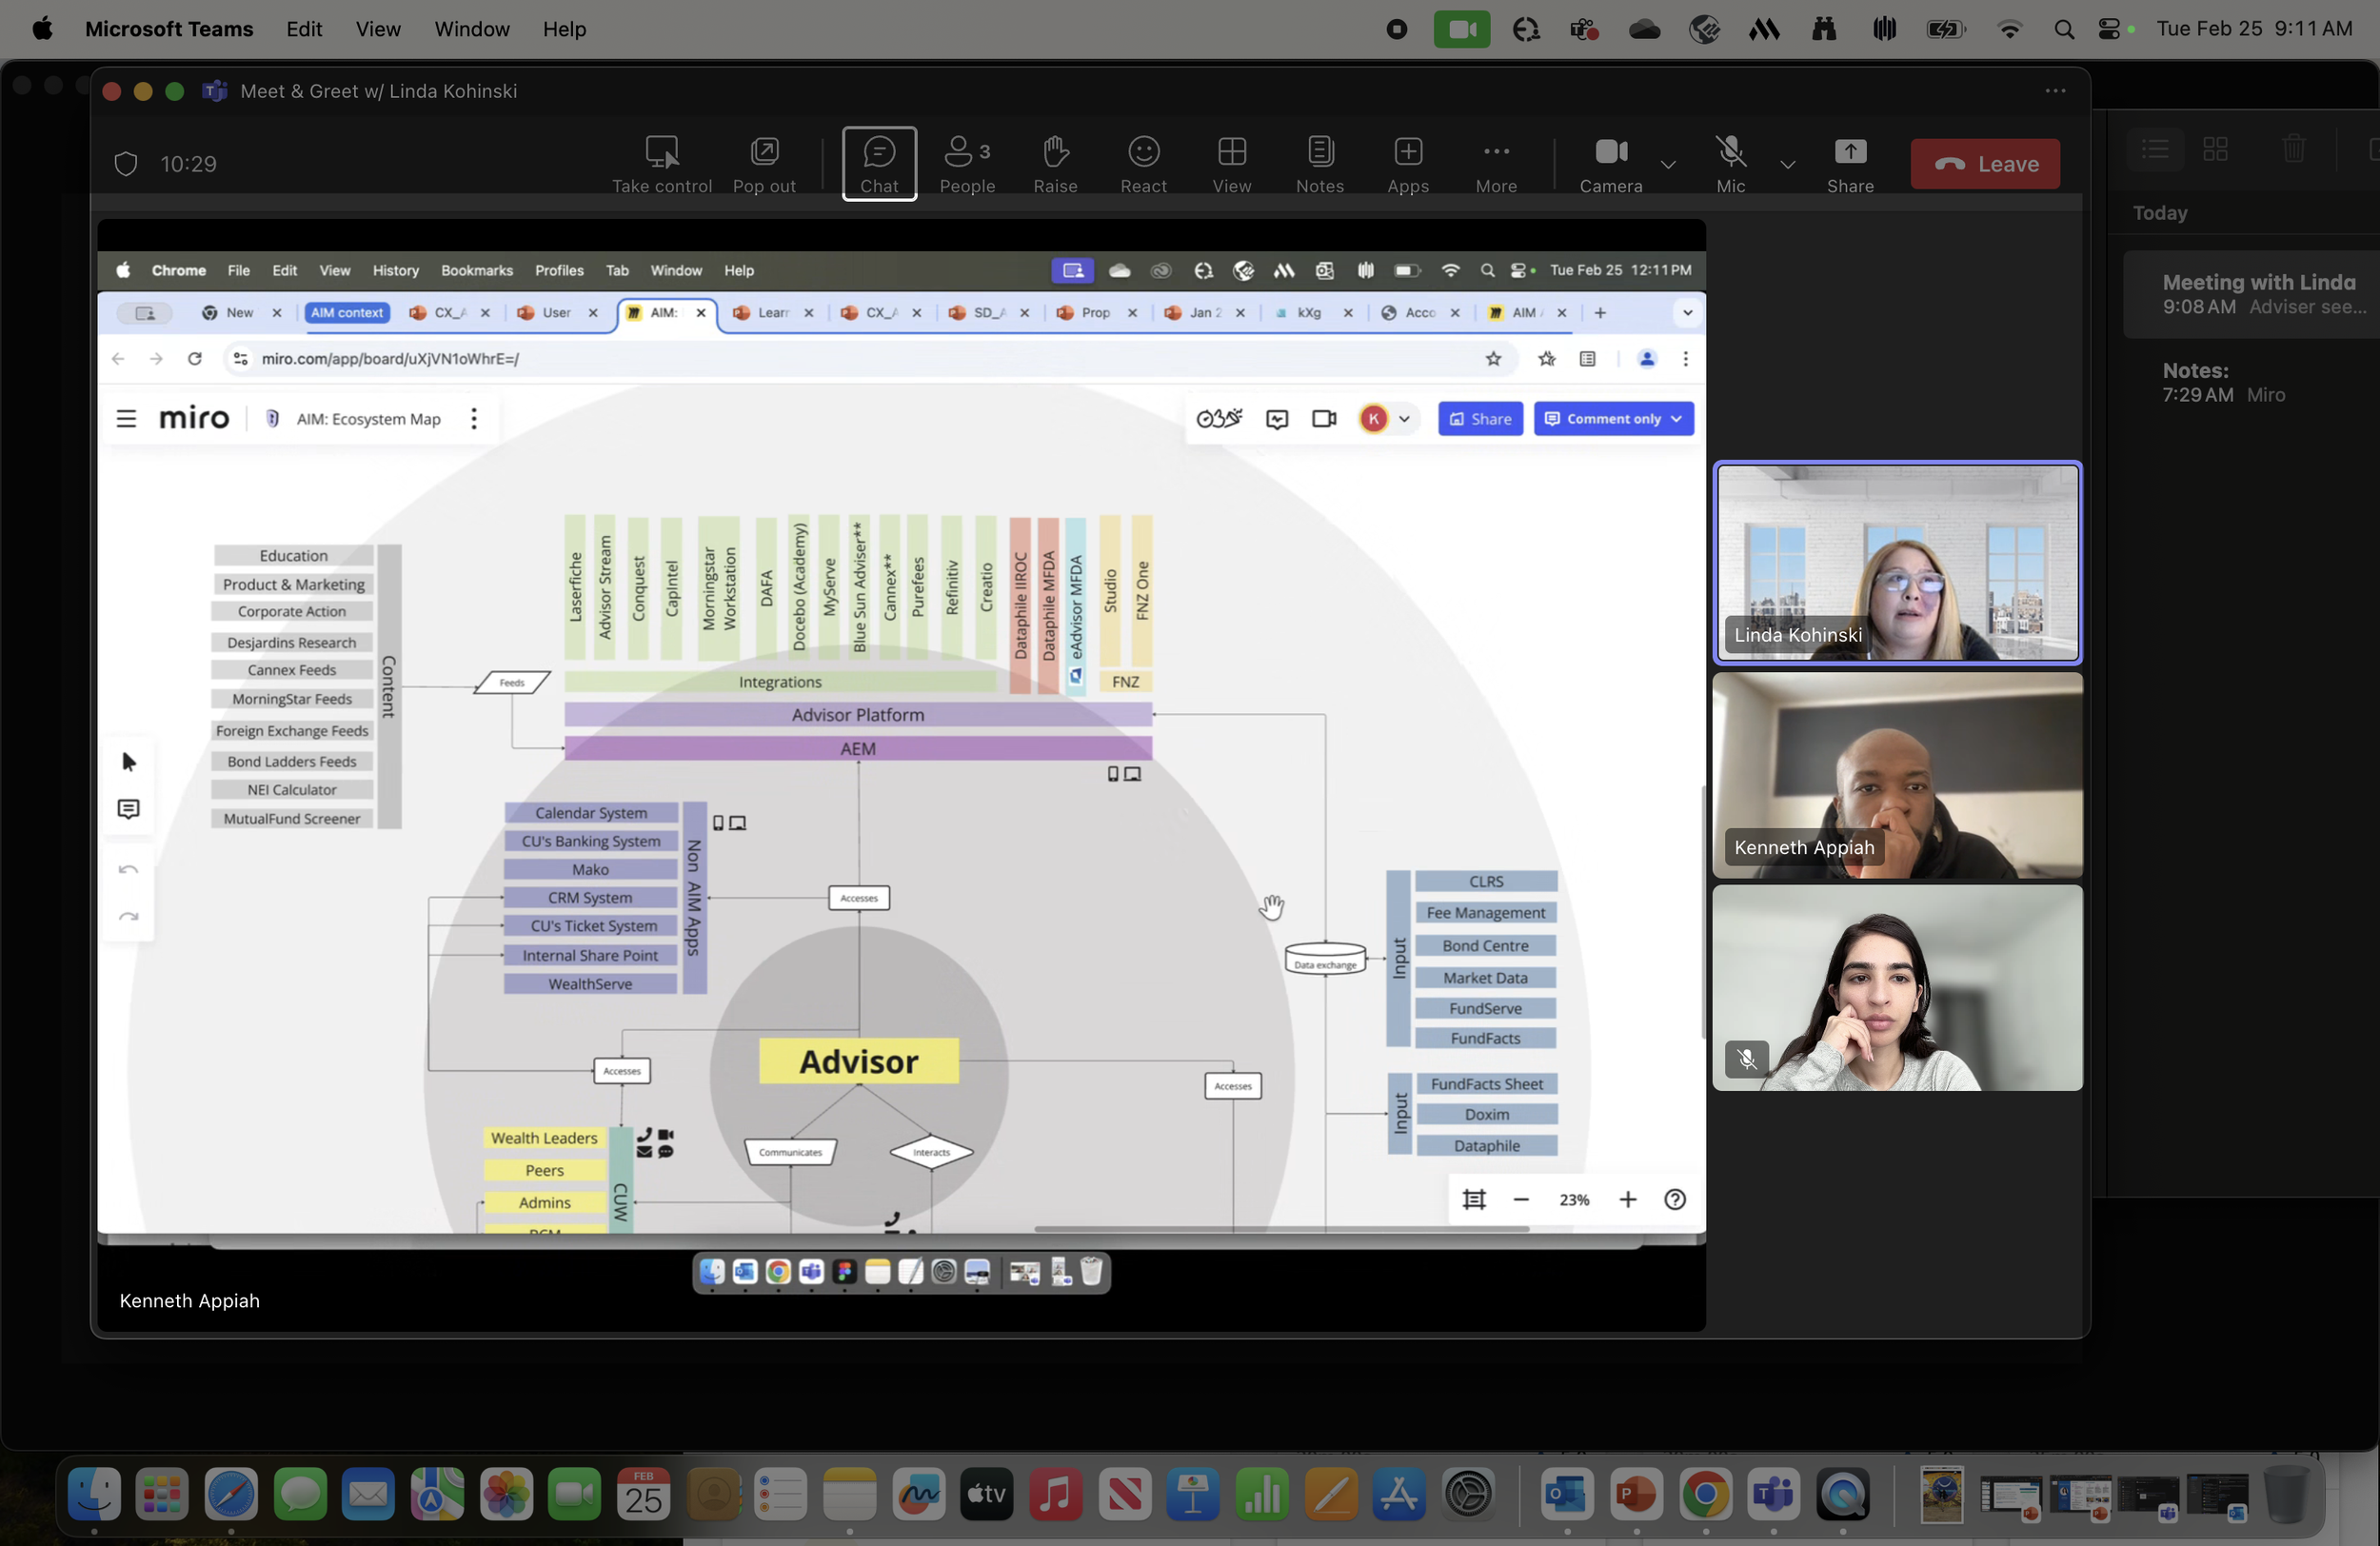
Task: Open the Teams window ellipsis menu in title bar
Action: pyautogui.click(x=2055, y=91)
